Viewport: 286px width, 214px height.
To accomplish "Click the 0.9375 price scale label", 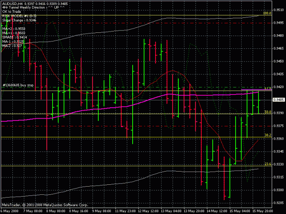I will click(279, 126).
